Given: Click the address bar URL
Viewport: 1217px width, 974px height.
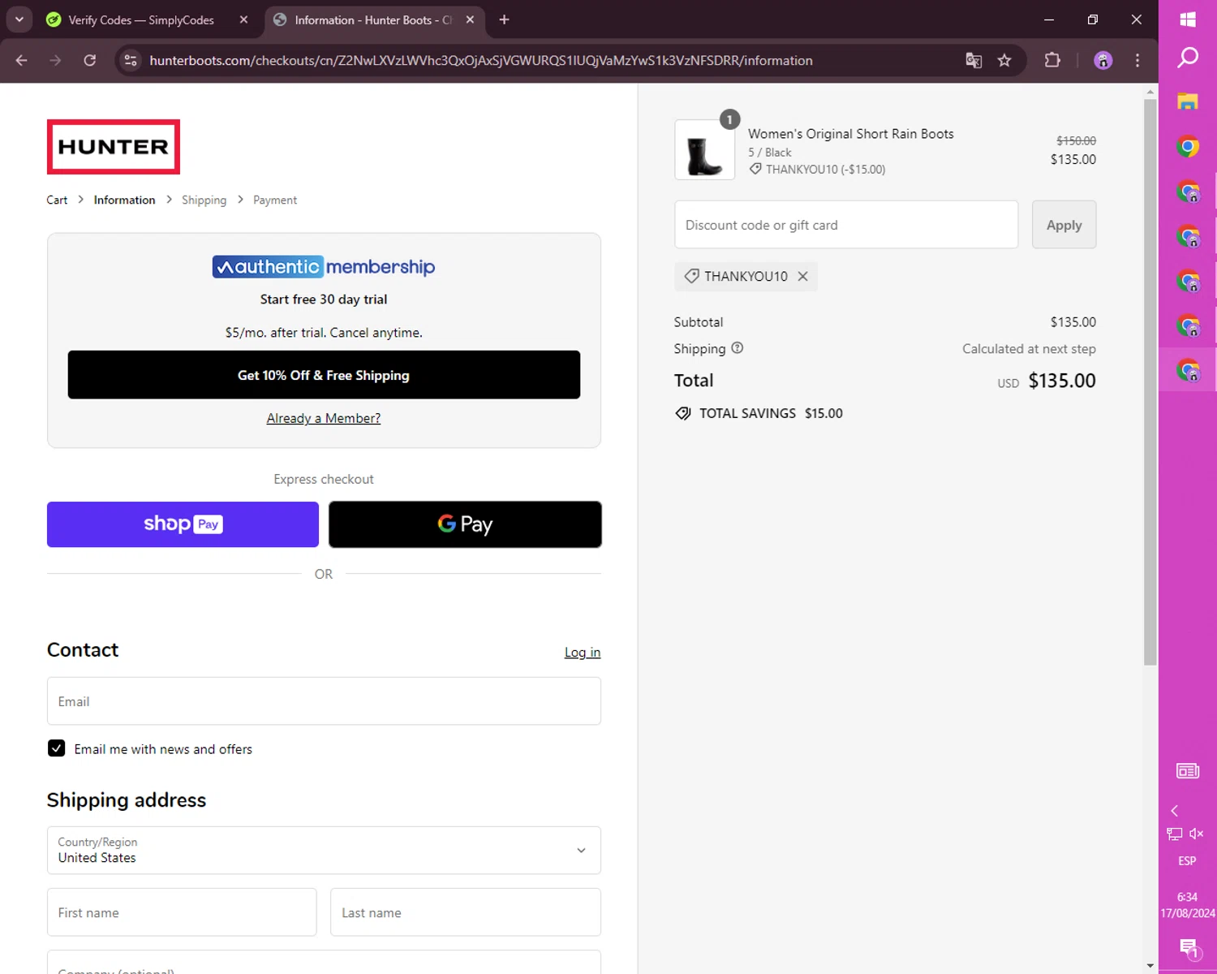Looking at the screenshot, I should click(x=481, y=60).
